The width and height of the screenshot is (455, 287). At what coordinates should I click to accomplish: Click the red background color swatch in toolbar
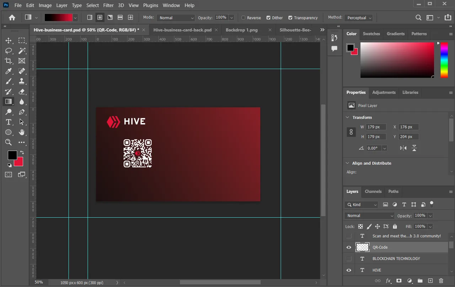tap(20, 163)
